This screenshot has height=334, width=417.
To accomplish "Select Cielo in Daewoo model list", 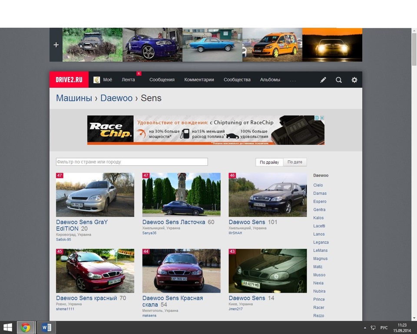I will 318,185.
